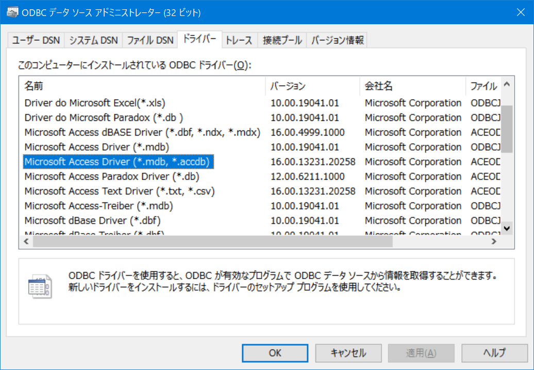Click version 10.00.19041.01 in the Excel driver row
Viewport: 534px width, 370px height.
pos(305,103)
